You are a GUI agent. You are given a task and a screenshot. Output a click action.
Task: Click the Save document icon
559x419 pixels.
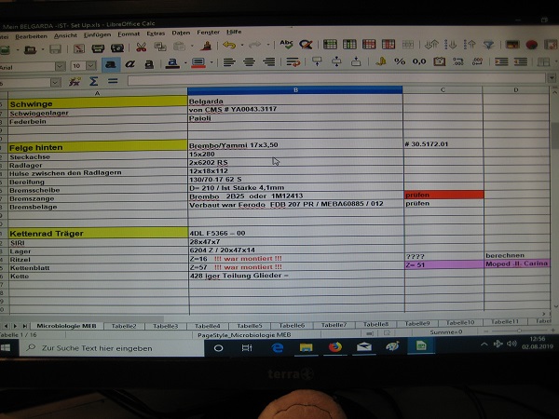(55, 48)
